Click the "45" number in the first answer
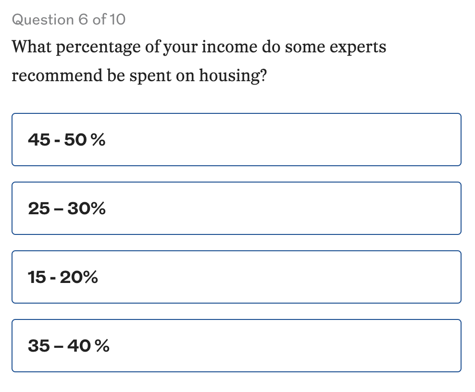Viewport: 475px width, 392px height. pyautogui.click(x=39, y=140)
